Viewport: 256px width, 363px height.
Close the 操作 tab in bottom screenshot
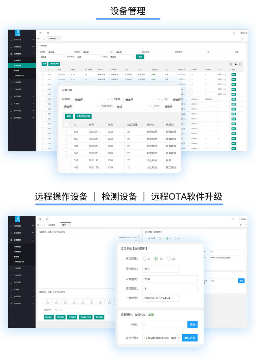pos(69,225)
